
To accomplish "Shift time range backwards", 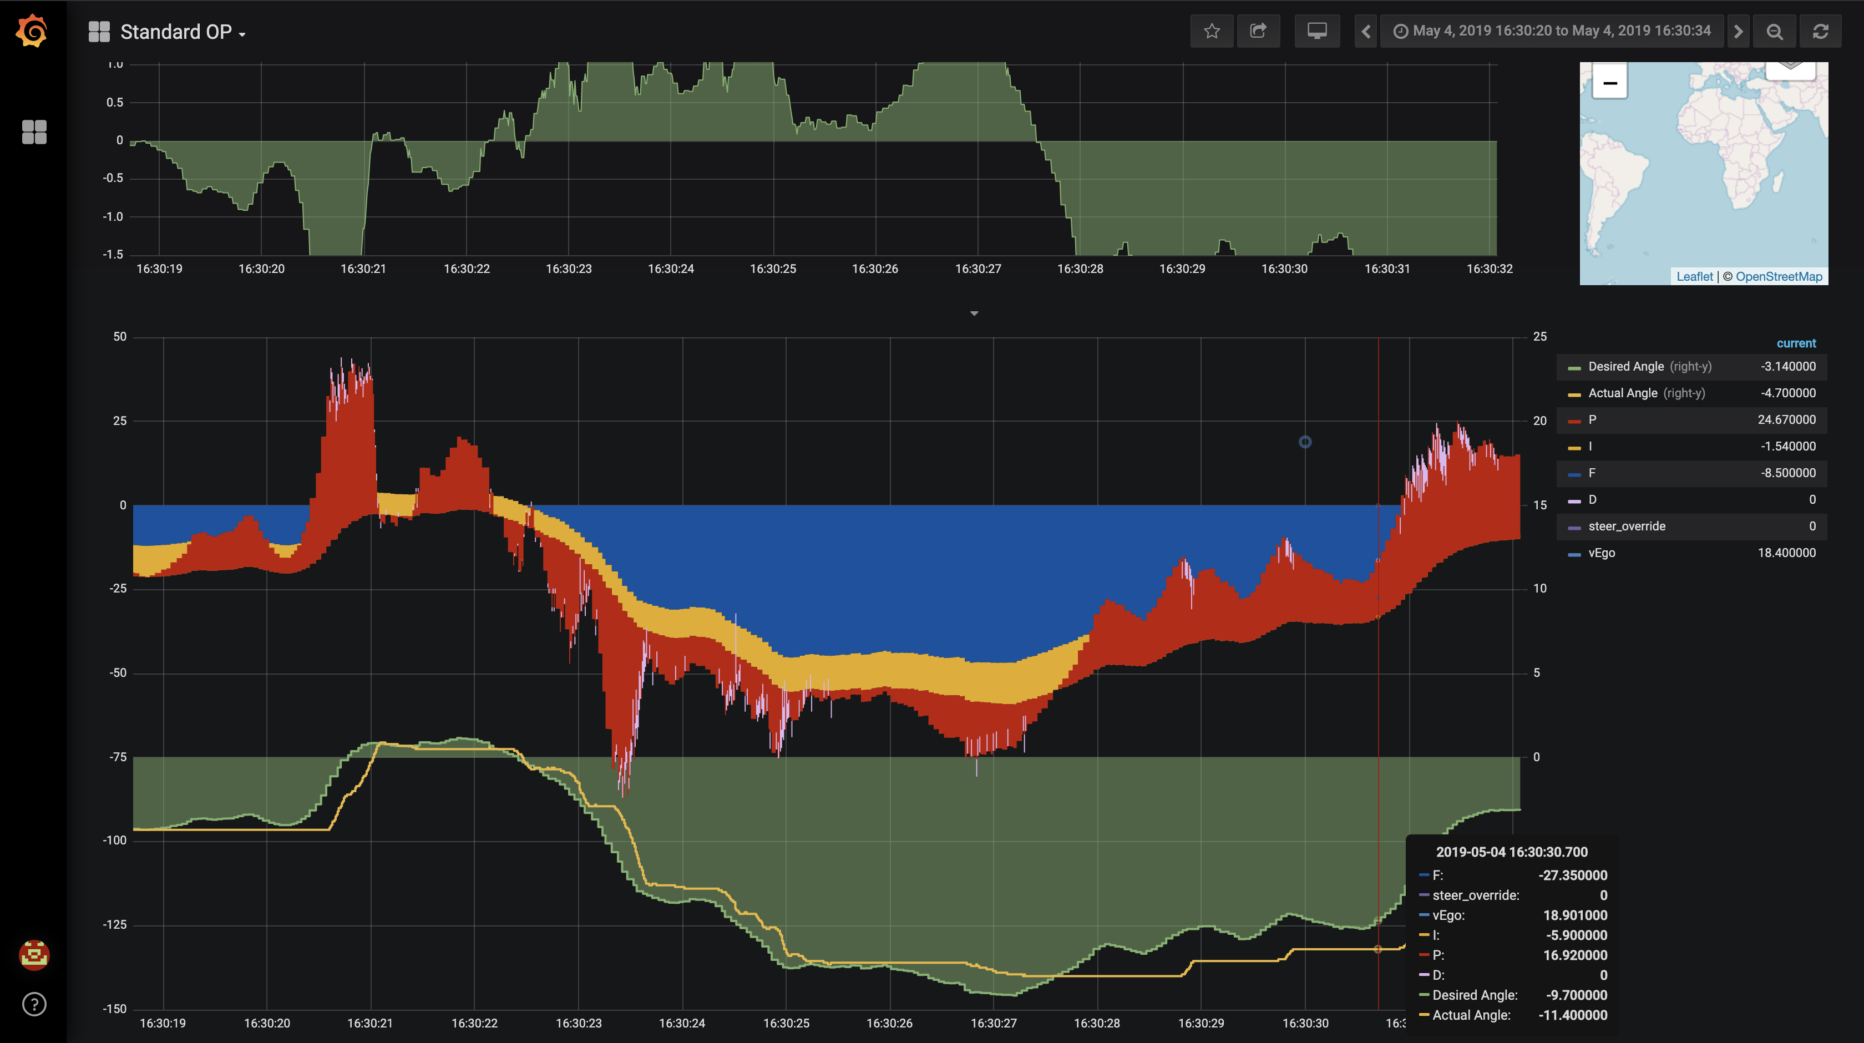I will tap(1365, 31).
